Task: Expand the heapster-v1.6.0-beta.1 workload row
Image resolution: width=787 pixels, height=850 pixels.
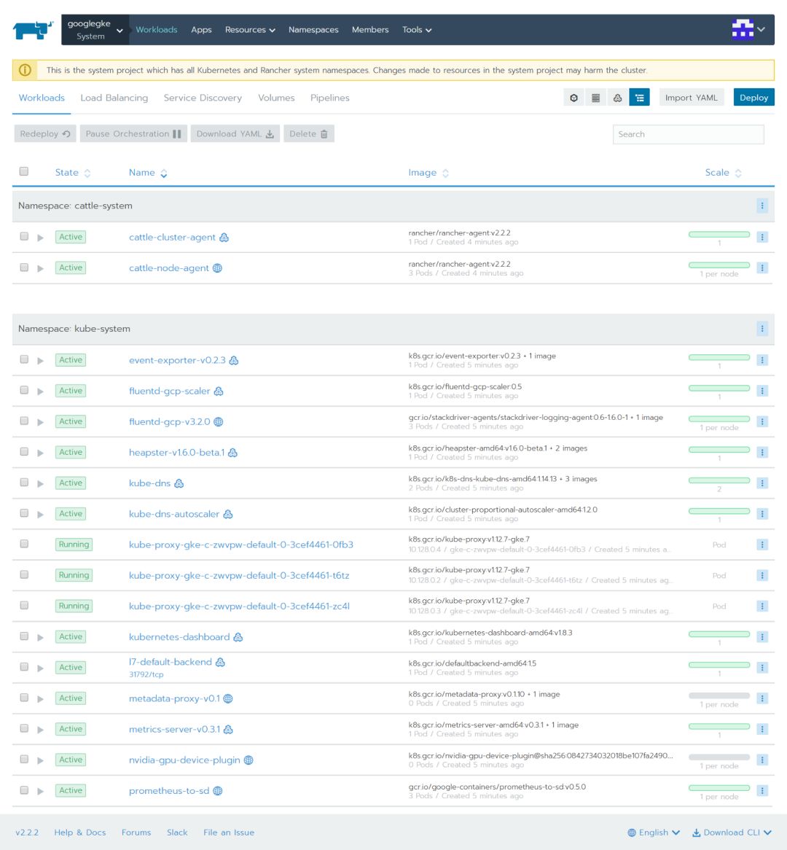Action: pos(40,453)
